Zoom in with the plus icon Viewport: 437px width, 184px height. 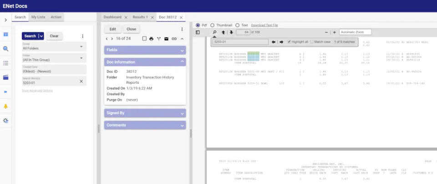pos(335,32)
